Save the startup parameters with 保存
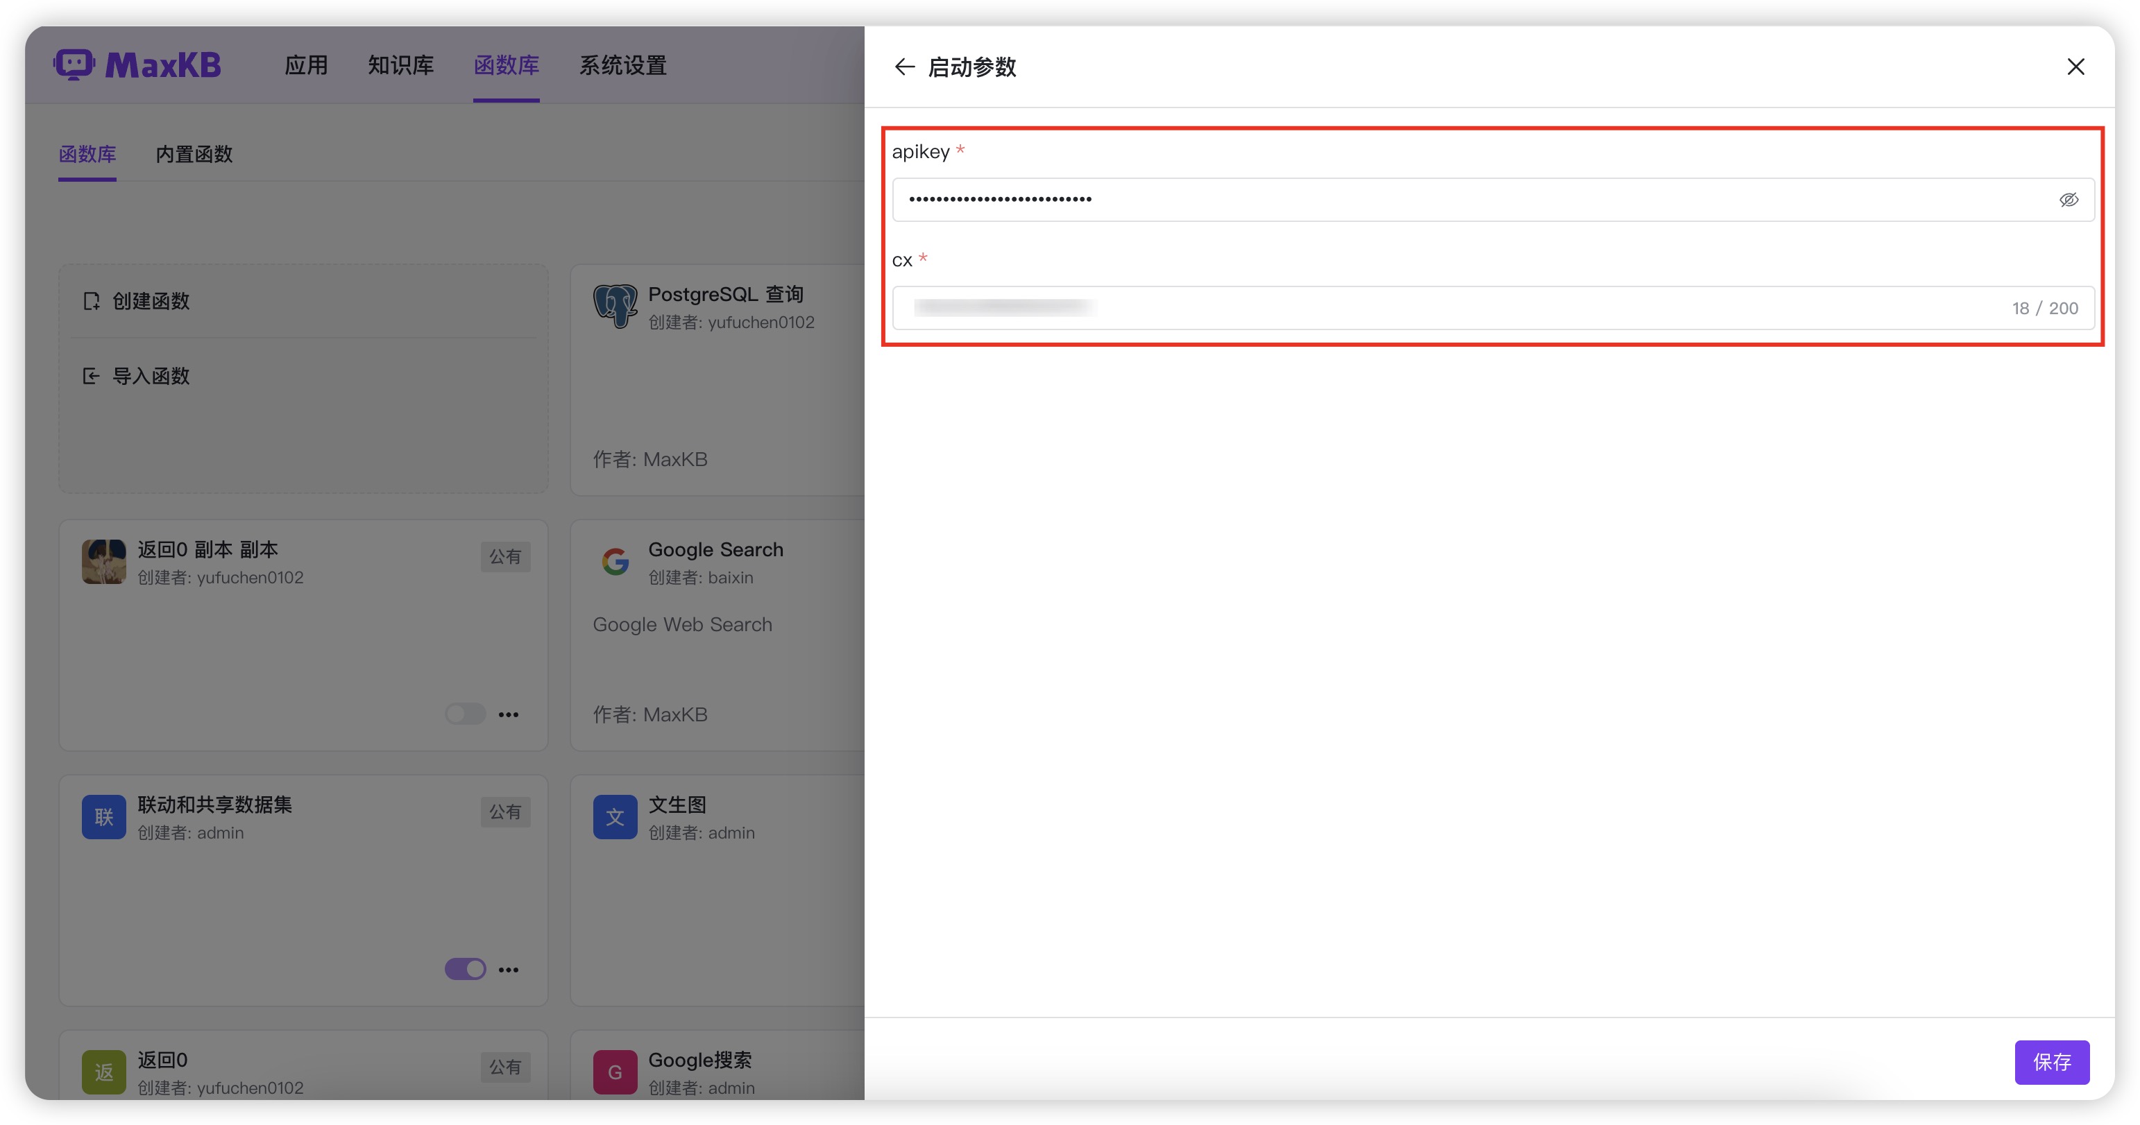 coord(2051,1061)
